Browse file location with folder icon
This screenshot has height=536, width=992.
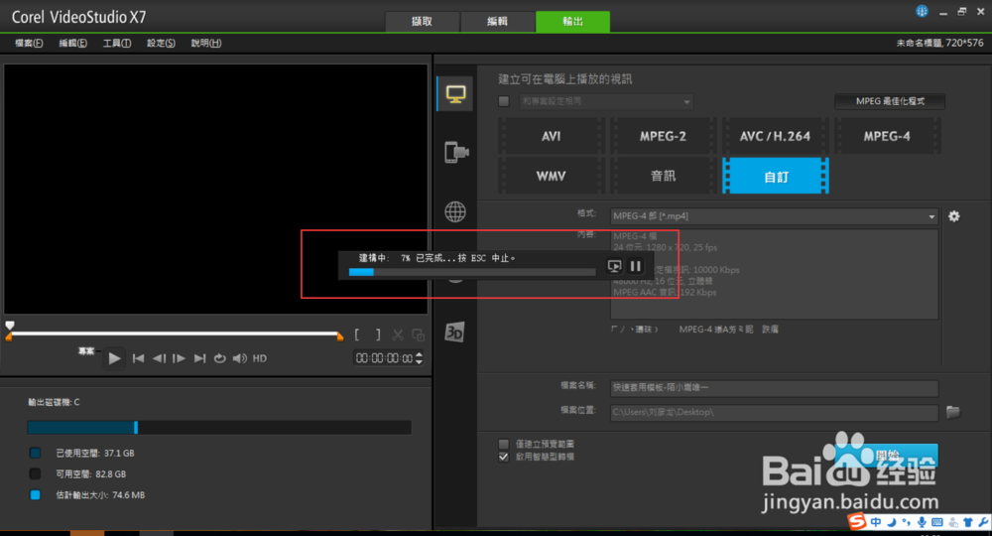pyautogui.click(x=952, y=412)
